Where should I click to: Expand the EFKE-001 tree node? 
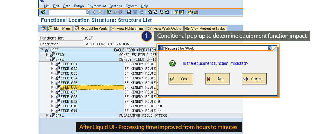click(52, 64)
